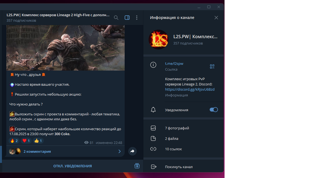Viewport: 317px width, 178px height.
Task: Add fire reaction with count 2
Action: pyautogui.click(x=14, y=141)
